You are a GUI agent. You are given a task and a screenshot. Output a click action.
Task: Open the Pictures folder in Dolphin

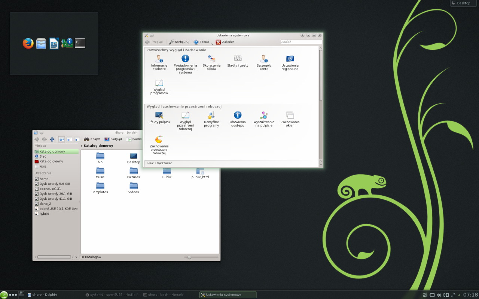(x=134, y=173)
